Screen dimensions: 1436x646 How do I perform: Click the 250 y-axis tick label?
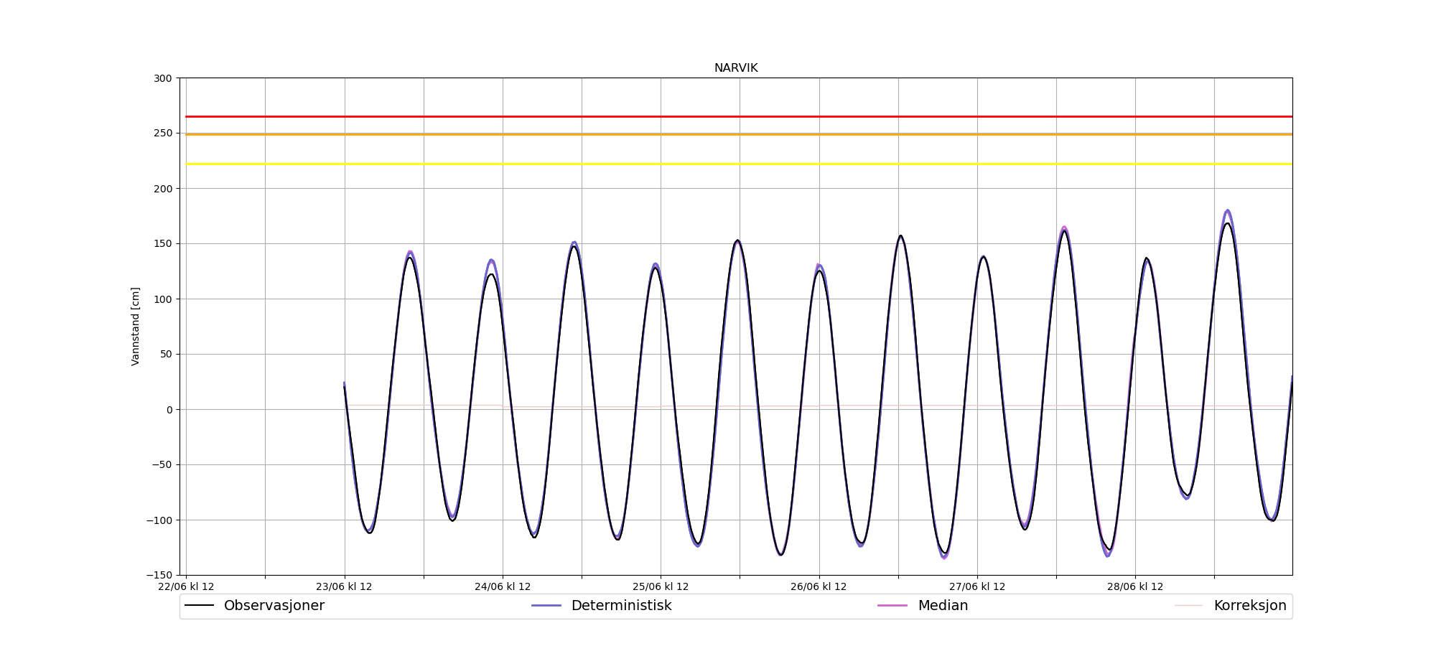[164, 134]
